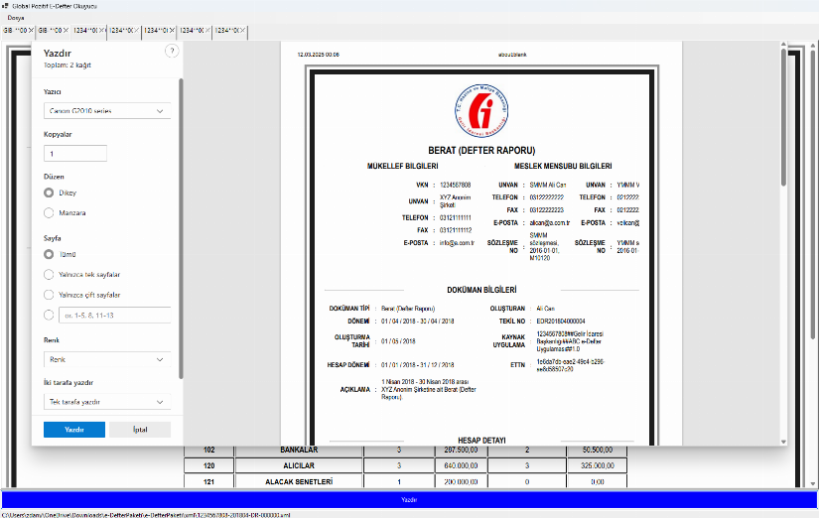Click the 50.500,00 amount cell
Viewport: 819px width, 518px height.
coord(597,450)
